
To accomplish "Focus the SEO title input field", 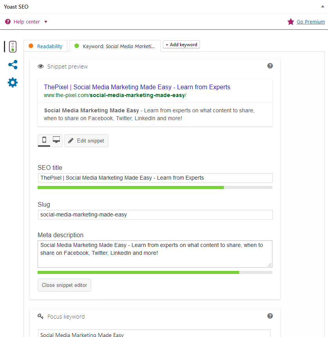I will click(155, 178).
